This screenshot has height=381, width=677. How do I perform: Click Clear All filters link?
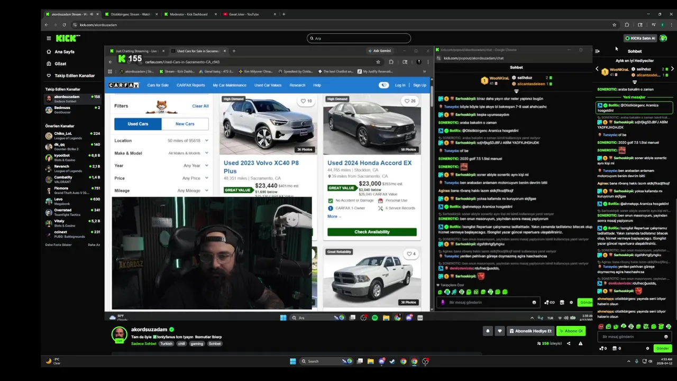200,106
